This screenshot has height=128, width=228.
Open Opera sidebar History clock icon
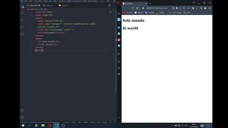(119, 68)
